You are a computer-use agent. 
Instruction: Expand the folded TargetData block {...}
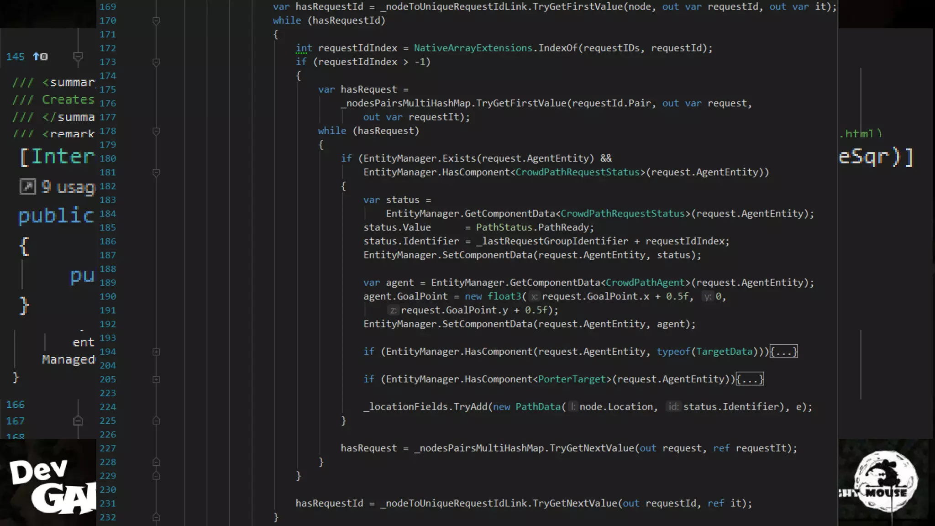(783, 352)
